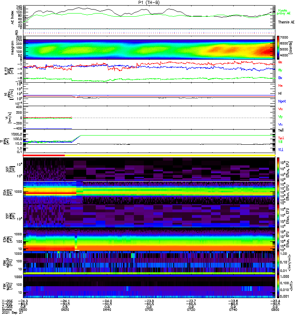Click the "-23.7" X-GSE position value
The height and width of the screenshot is (318, 298).
coord(191,301)
